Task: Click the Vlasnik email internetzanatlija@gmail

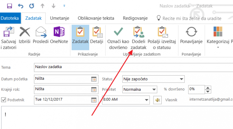Action: 211,100
